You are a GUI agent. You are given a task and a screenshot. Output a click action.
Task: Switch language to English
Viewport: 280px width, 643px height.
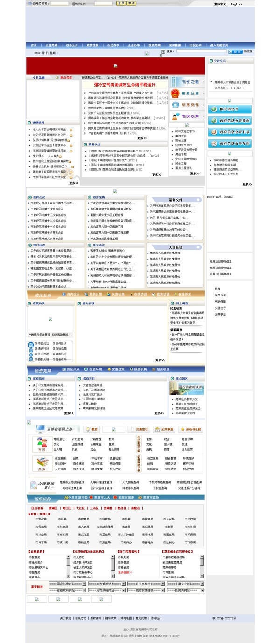pyautogui.click(x=237, y=4)
